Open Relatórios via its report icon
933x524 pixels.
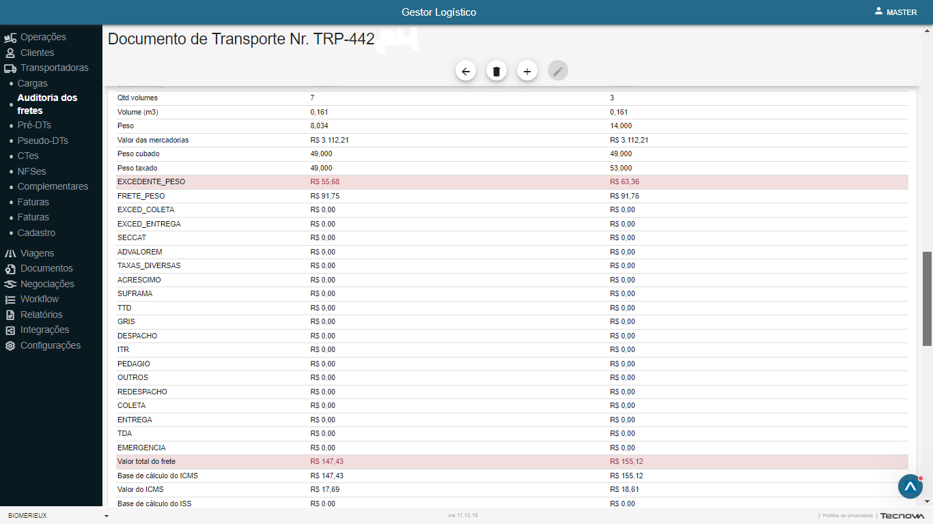point(10,315)
